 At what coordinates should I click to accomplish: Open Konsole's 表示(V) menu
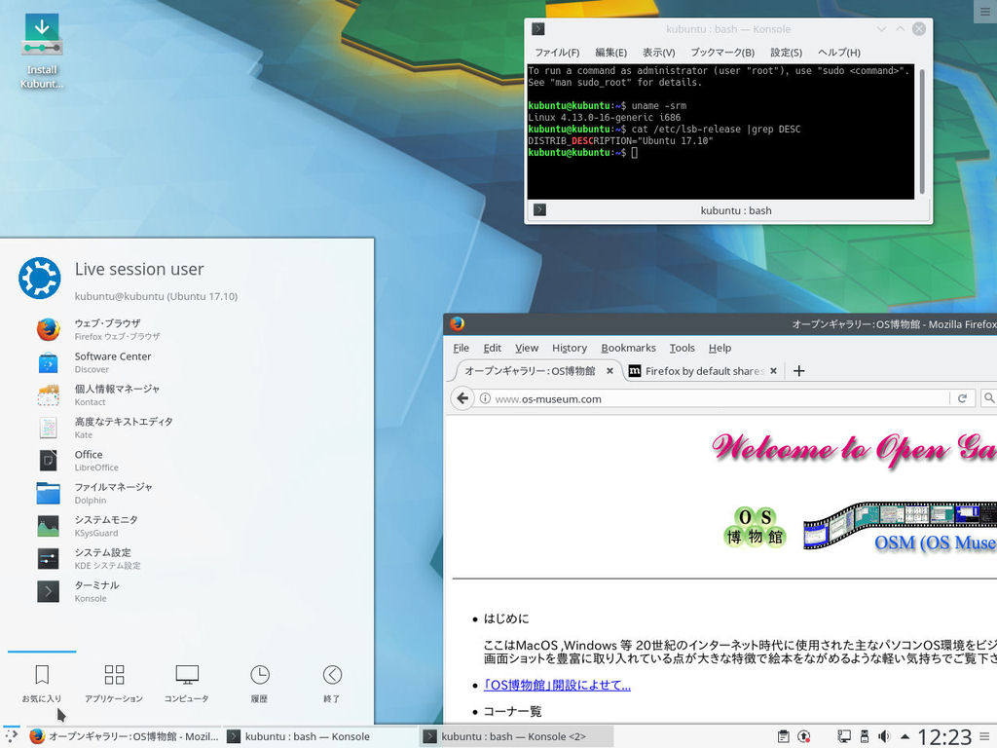point(659,53)
